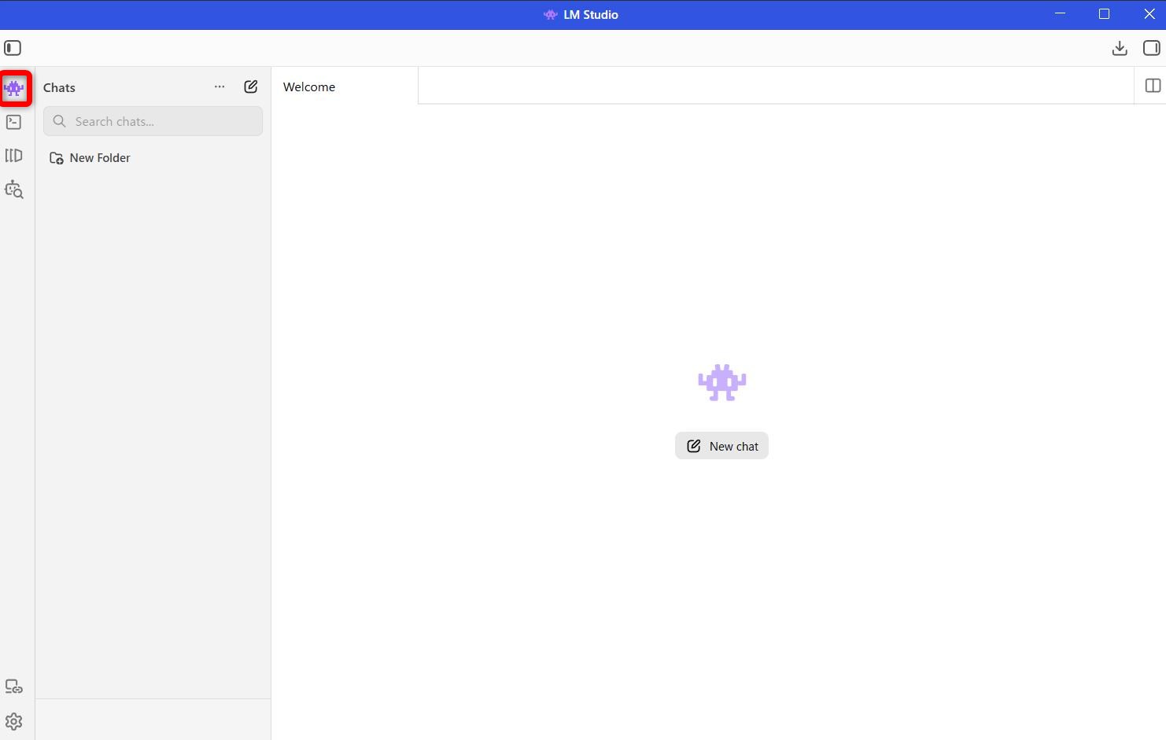Select the Welcome tab
The image size is (1166, 740).
point(309,87)
